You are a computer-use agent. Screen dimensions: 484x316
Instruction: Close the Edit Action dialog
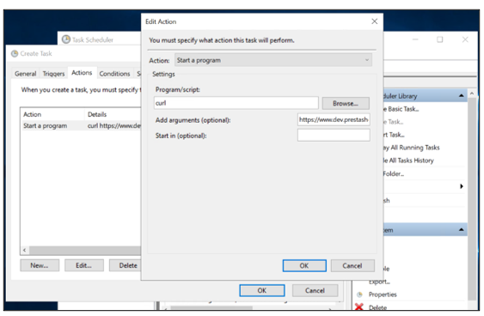[x=375, y=21]
